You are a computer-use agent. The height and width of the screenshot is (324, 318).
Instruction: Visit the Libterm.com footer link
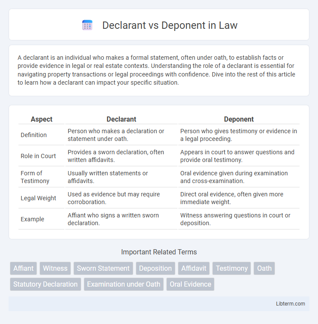pos(290,303)
